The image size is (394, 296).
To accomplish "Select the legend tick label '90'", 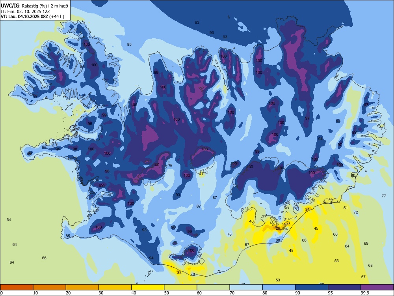I will coord(297,293).
